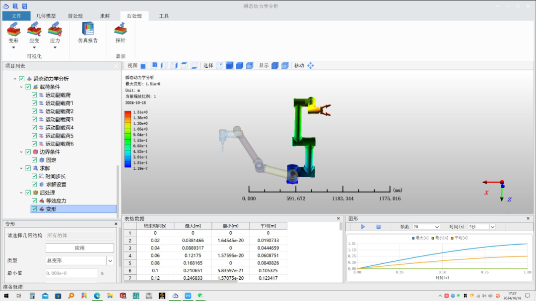The width and height of the screenshot is (536, 301).
Task: Close the 变形 properties panel
Action: click(116, 224)
